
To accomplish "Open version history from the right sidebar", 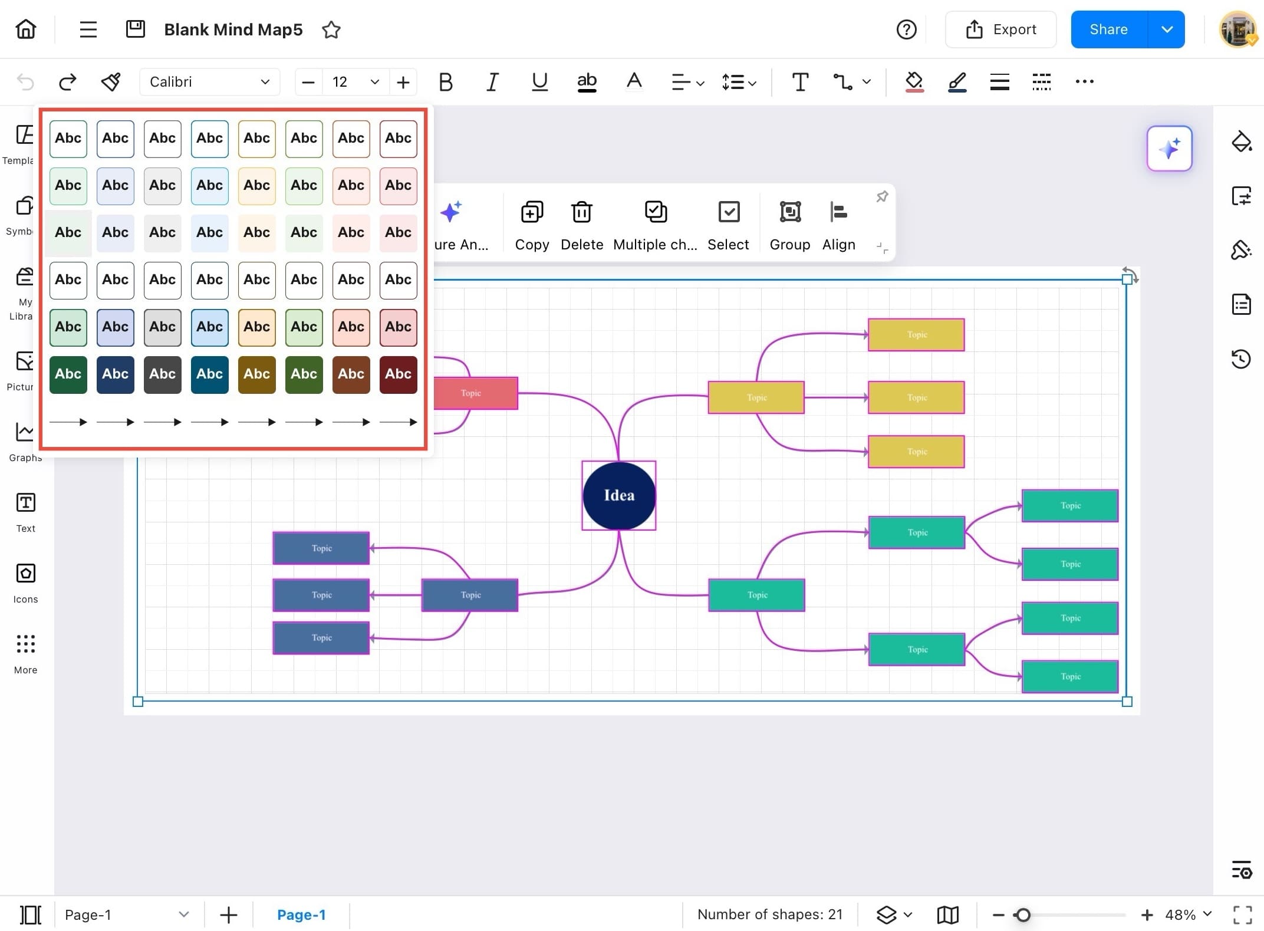I will click(1242, 359).
